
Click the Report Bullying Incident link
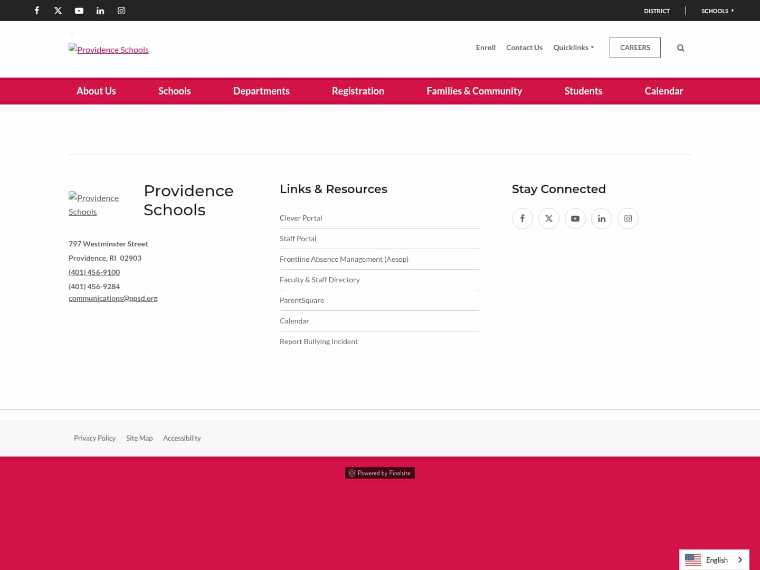[x=319, y=341]
